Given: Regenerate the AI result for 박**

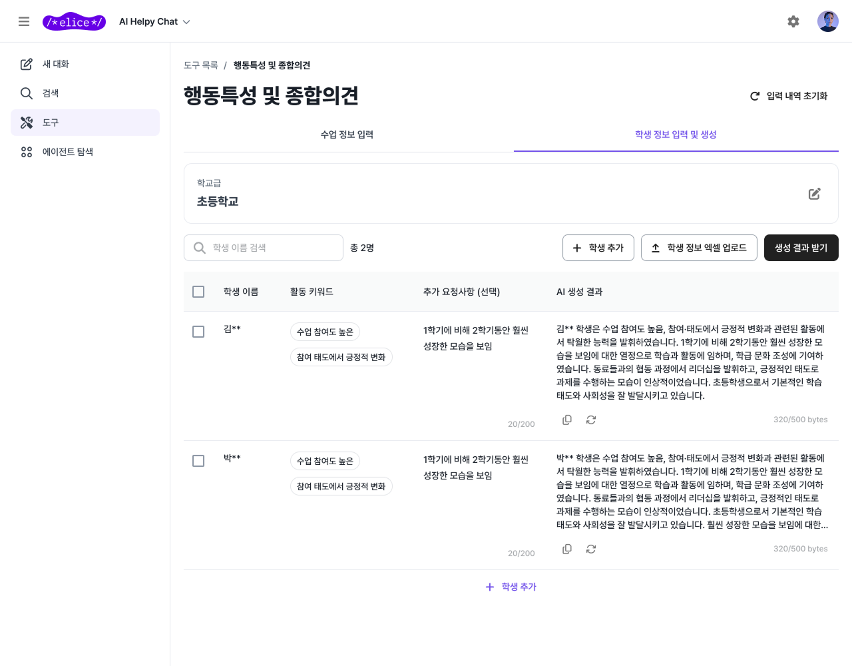Looking at the screenshot, I should [x=591, y=549].
